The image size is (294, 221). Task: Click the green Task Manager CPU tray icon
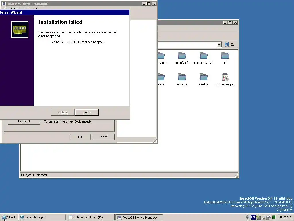click(274, 217)
